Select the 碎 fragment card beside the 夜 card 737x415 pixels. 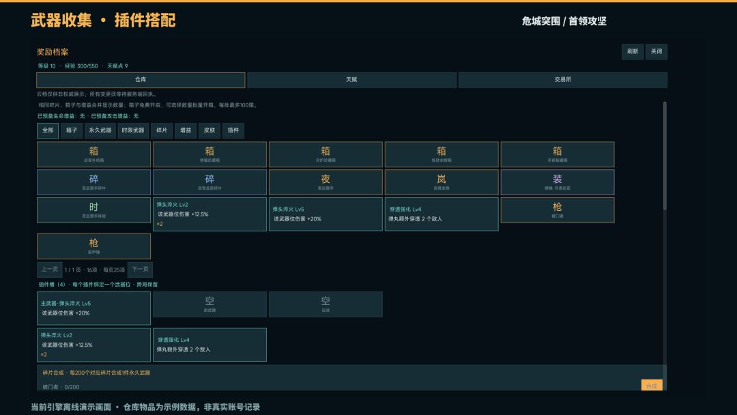click(x=209, y=182)
